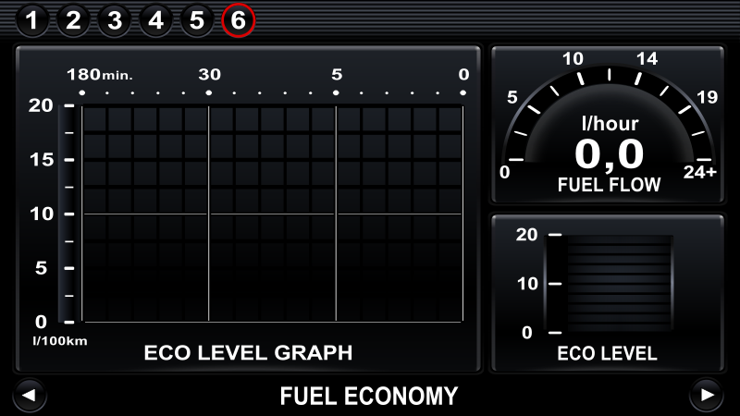Click the ECO LEVEL panel label
This screenshot has height=416, width=740.
coord(607,353)
